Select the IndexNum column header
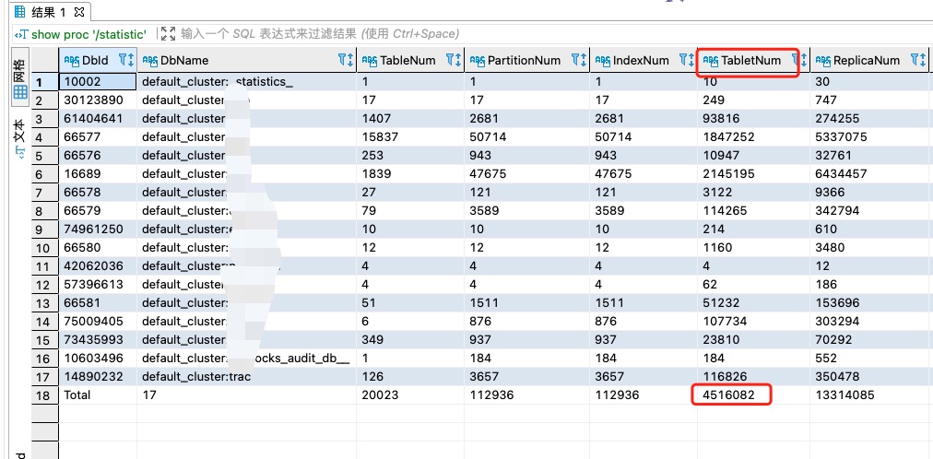 click(644, 60)
